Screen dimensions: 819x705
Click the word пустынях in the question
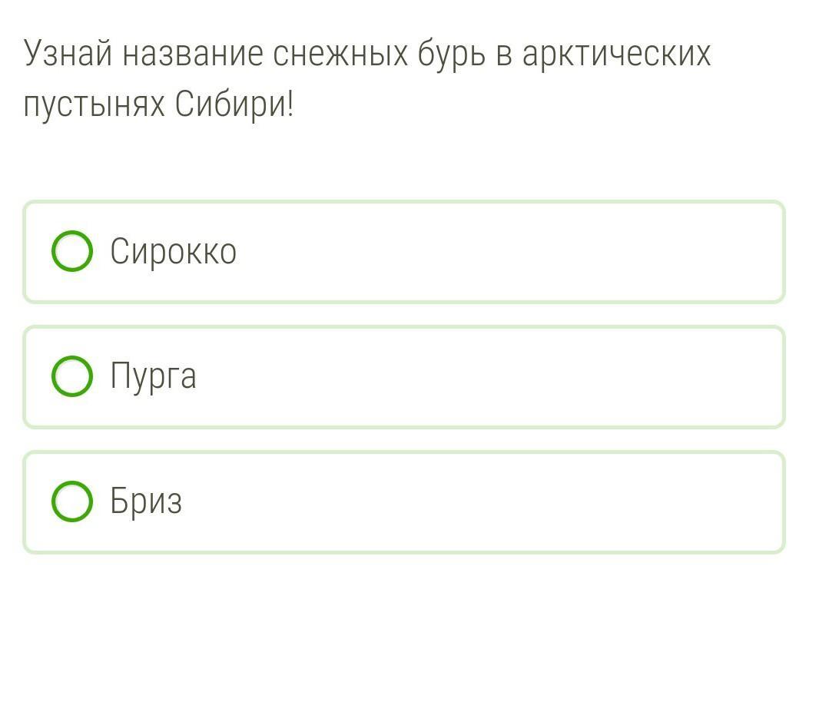[x=94, y=105]
